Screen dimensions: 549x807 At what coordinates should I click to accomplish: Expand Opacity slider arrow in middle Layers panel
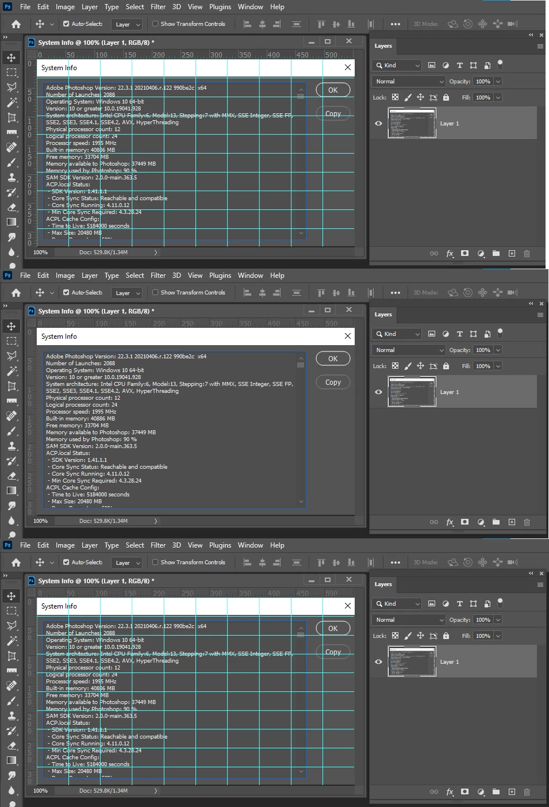pyautogui.click(x=498, y=350)
